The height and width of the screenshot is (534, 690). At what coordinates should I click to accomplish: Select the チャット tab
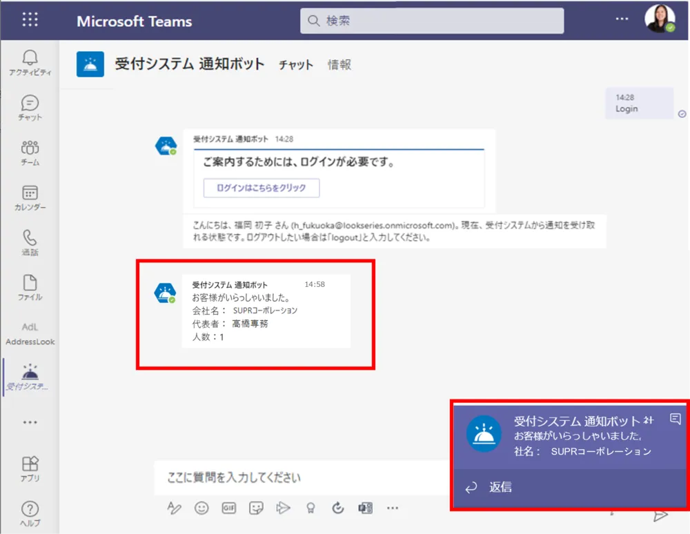pyautogui.click(x=295, y=65)
